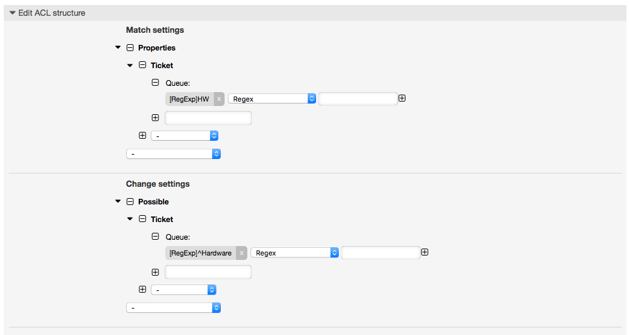Click minus icon beside Ticket under Possible
Screen dimensions: 629x335
(143, 219)
